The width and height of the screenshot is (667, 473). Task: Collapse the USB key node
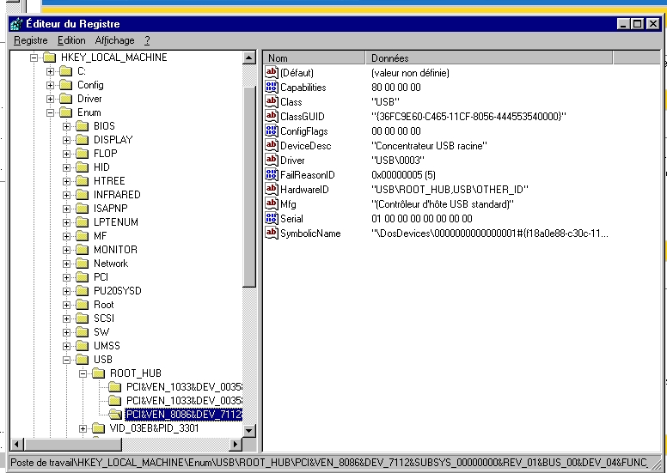click(x=66, y=360)
